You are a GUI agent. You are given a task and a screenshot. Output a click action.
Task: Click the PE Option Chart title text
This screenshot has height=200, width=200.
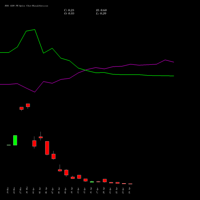click(x=26, y=6)
